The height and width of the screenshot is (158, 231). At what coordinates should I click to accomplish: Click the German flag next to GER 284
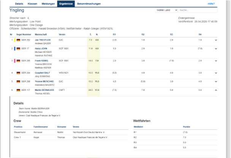[18, 73]
